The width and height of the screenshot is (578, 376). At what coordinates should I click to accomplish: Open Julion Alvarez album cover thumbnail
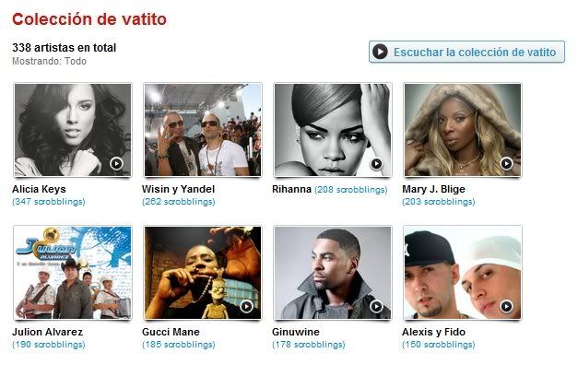pyautogui.click(x=73, y=273)
